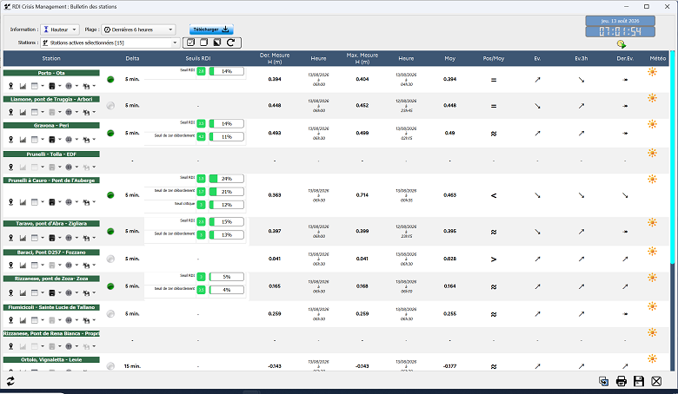Check all stations with the checked box icon
Viewport: 678px width, 394px height.
190,43
